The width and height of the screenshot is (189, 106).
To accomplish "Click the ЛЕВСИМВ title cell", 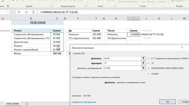I will [38, 23].
